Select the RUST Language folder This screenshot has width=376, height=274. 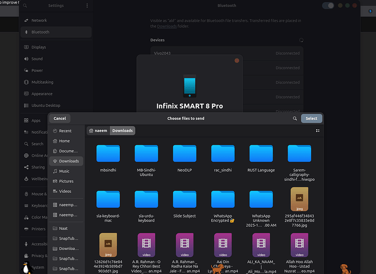pyautogui.click(x=261, y=158)
